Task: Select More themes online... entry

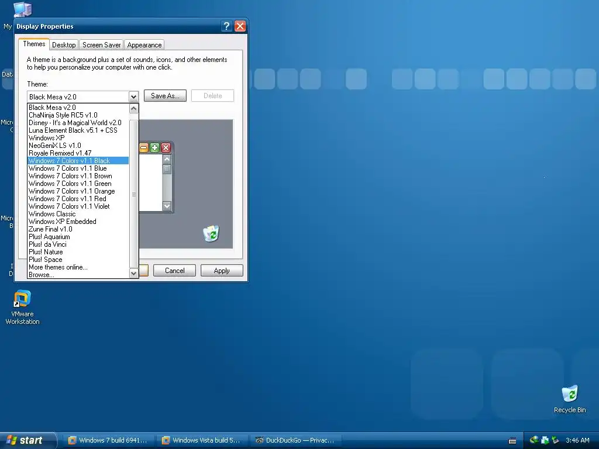Action: click(78, 267)
